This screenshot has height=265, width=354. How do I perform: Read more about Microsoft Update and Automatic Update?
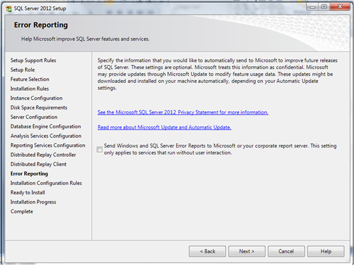[x=164, y=128]
